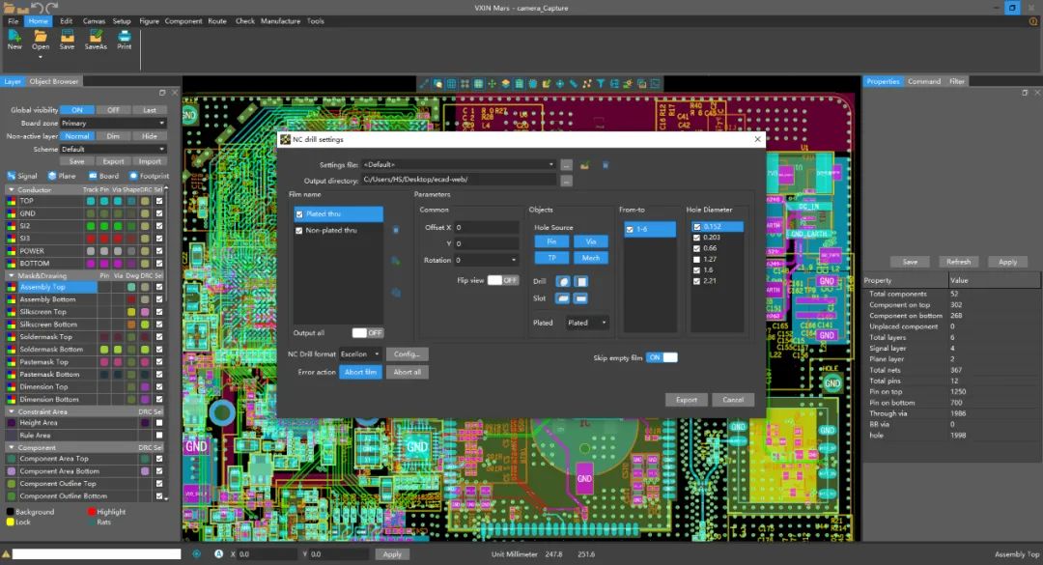Open the NC Drill format dropdown

[360, 354]
